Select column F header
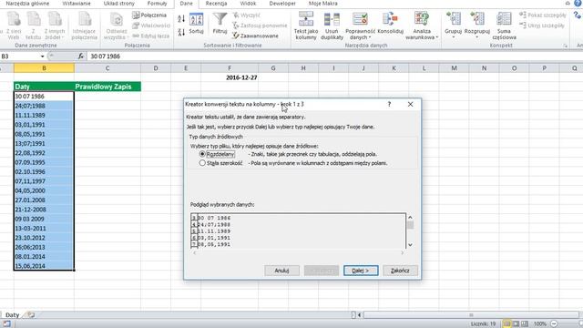Image resolution: width=583 pixels, height=328 pixels. [x=230, y=68]
